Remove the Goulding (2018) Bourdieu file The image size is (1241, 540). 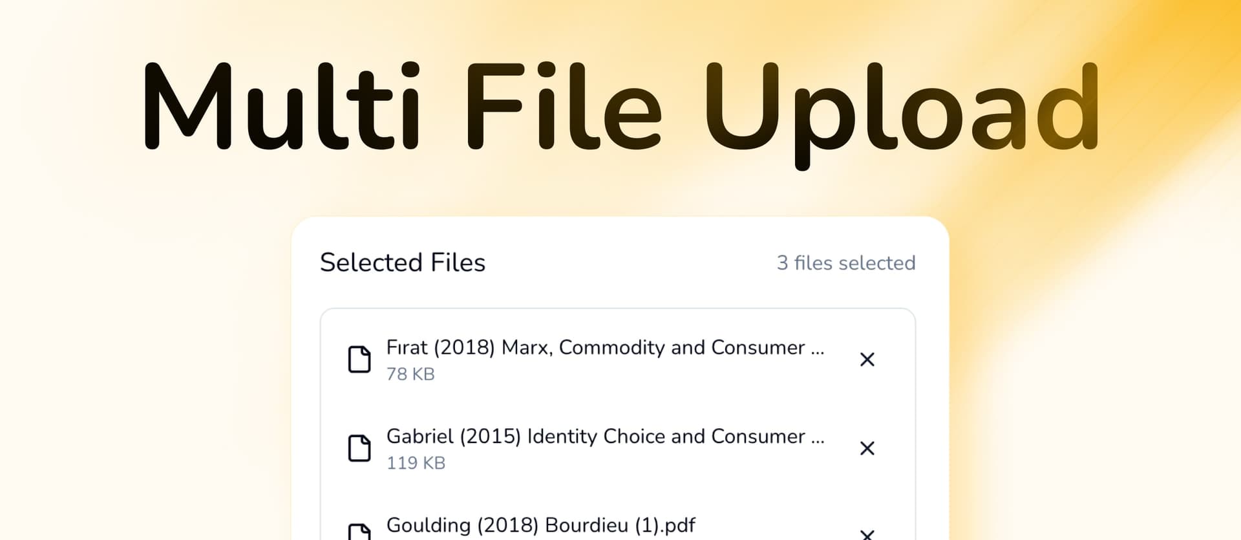pos(867,534)
